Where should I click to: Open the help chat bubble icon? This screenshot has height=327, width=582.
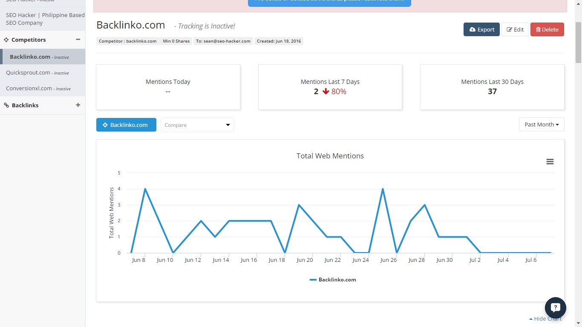[x=555, y=307]
